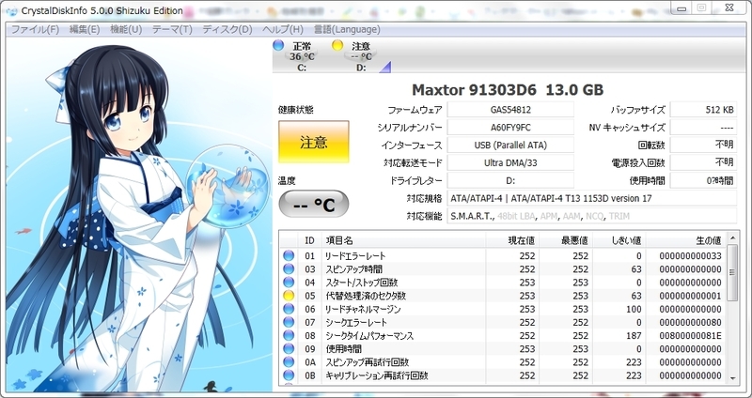This screenshot has height=398, width=752.
Task: Click the blue status icon for row 03
Action: coord(289,269)
